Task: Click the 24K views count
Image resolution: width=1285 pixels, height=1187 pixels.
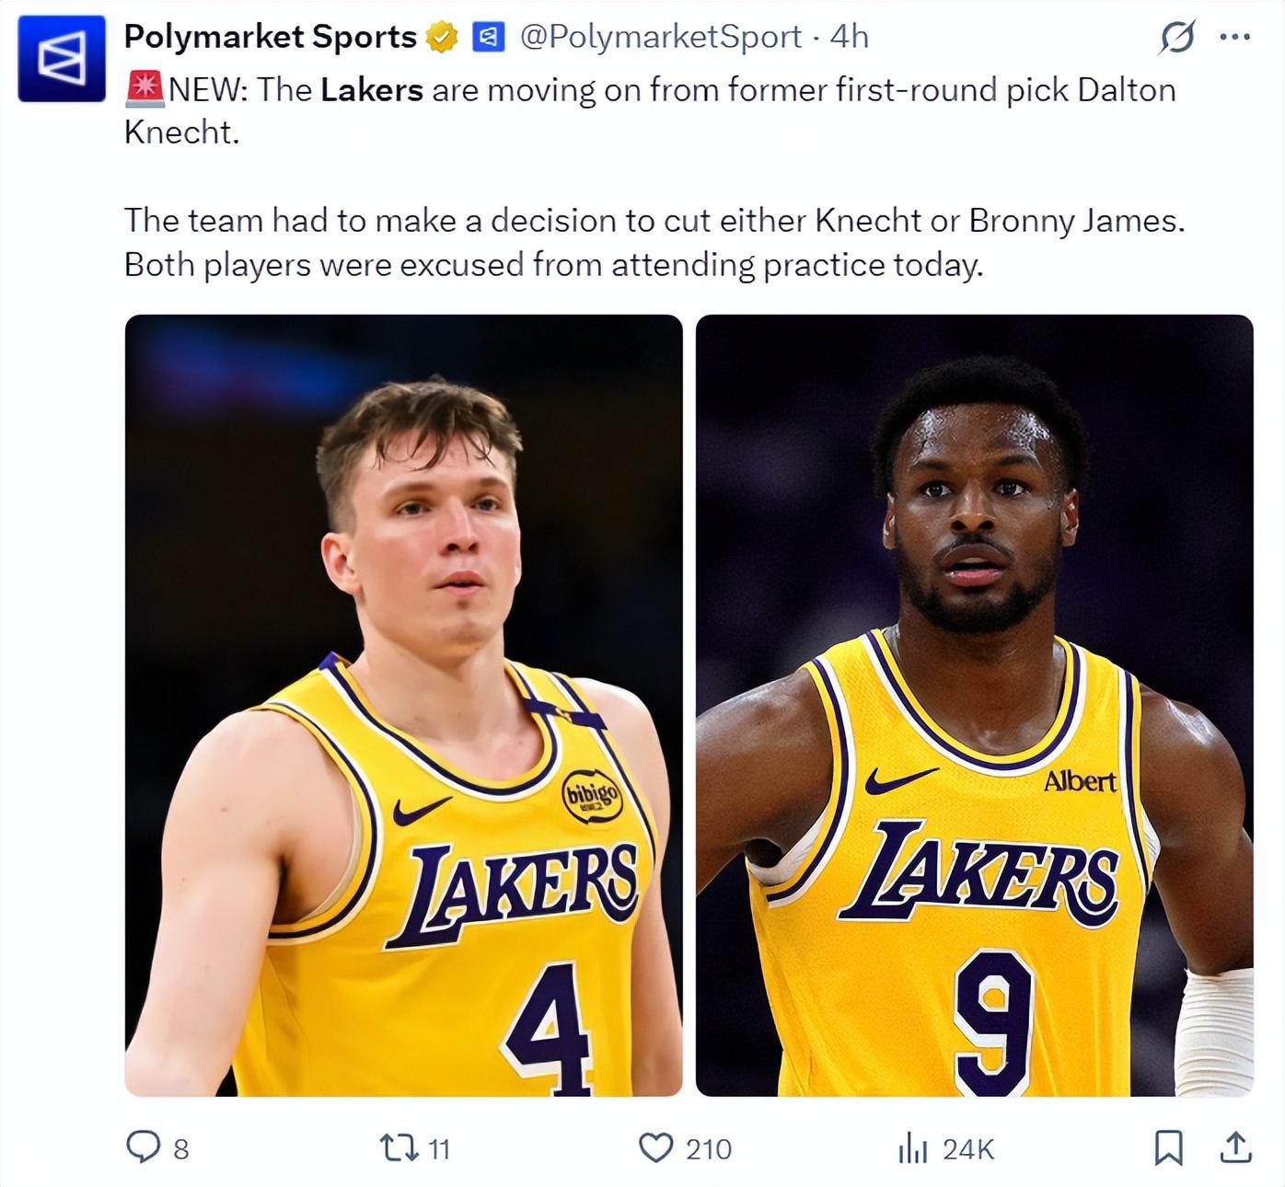Action: [968, 1149]
